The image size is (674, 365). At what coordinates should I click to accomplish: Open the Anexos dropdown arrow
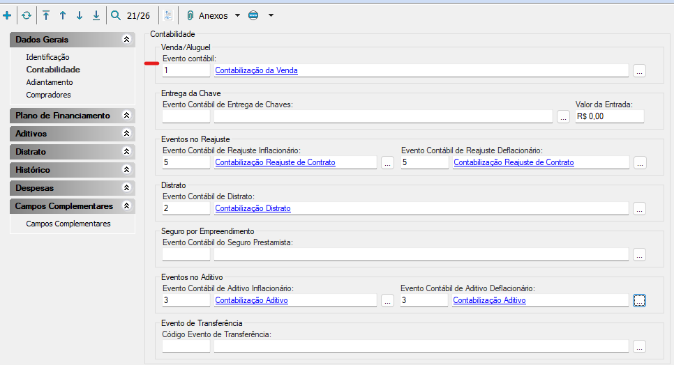pyautogui.click(x=237, y=15)
